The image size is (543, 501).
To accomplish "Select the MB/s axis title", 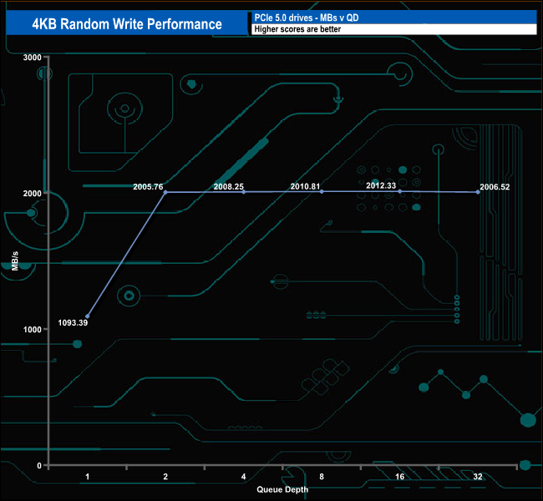I will (x=16, y=260).
